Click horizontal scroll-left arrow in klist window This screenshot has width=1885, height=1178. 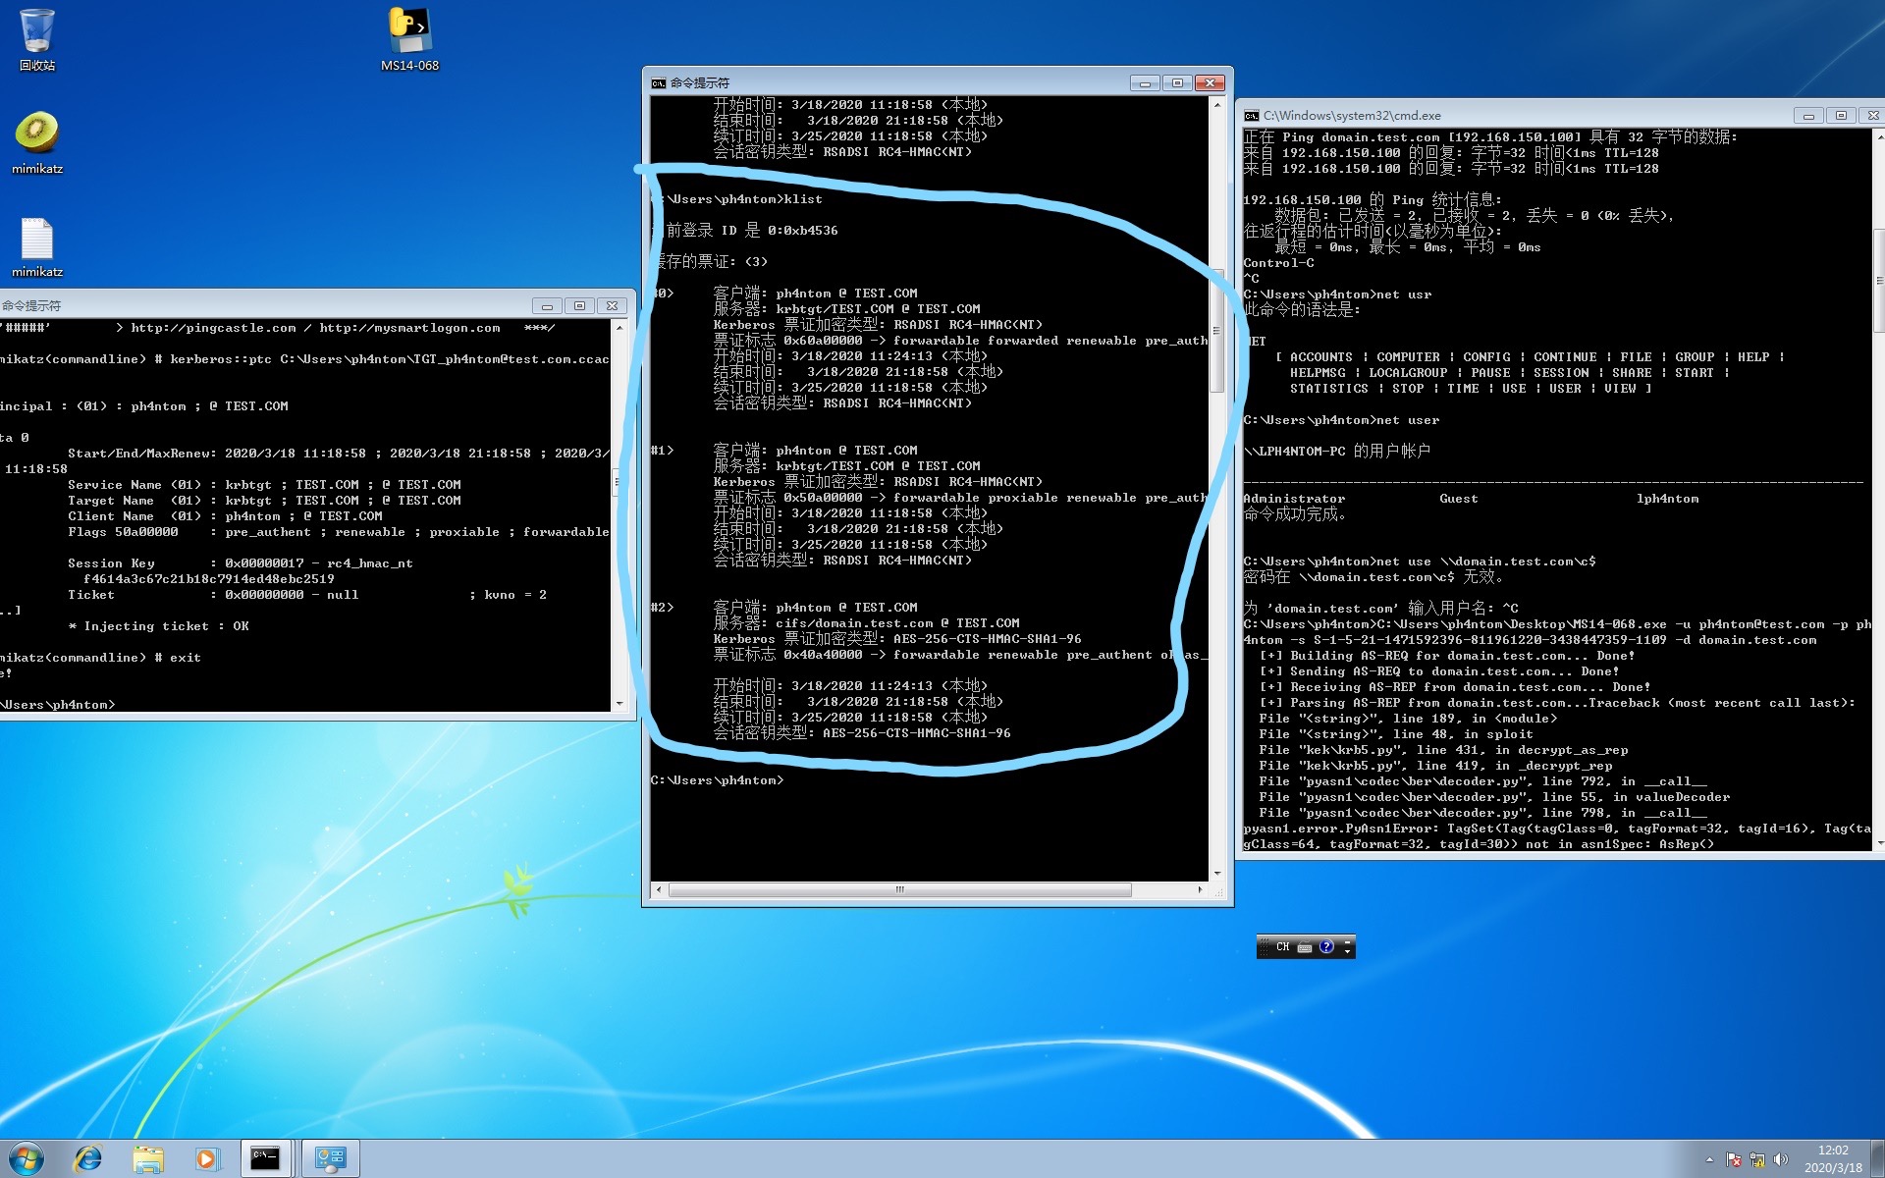coord(659,890)
